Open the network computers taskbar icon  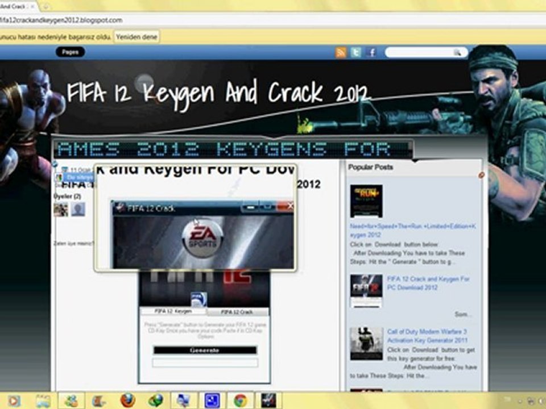(x=184, y=400)
